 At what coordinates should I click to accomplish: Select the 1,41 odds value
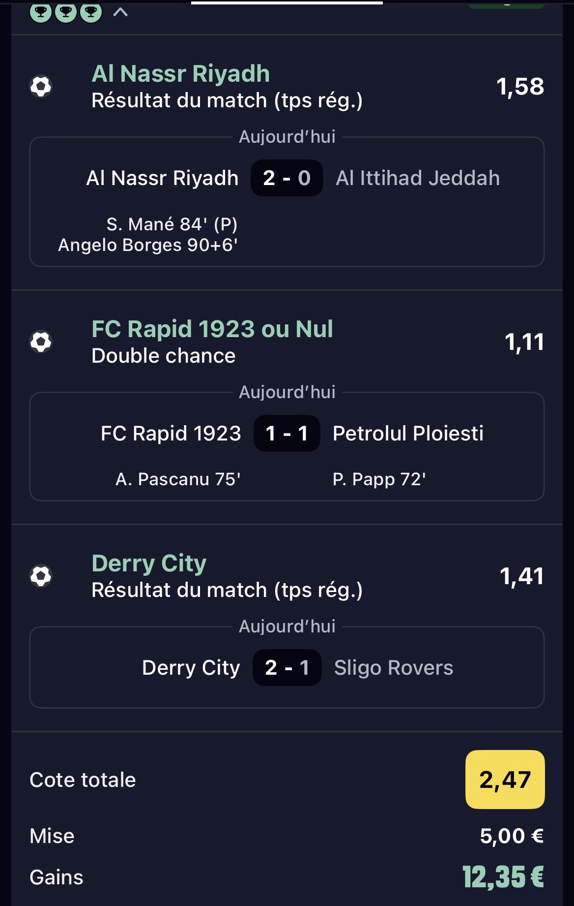[x=521, y=576]
